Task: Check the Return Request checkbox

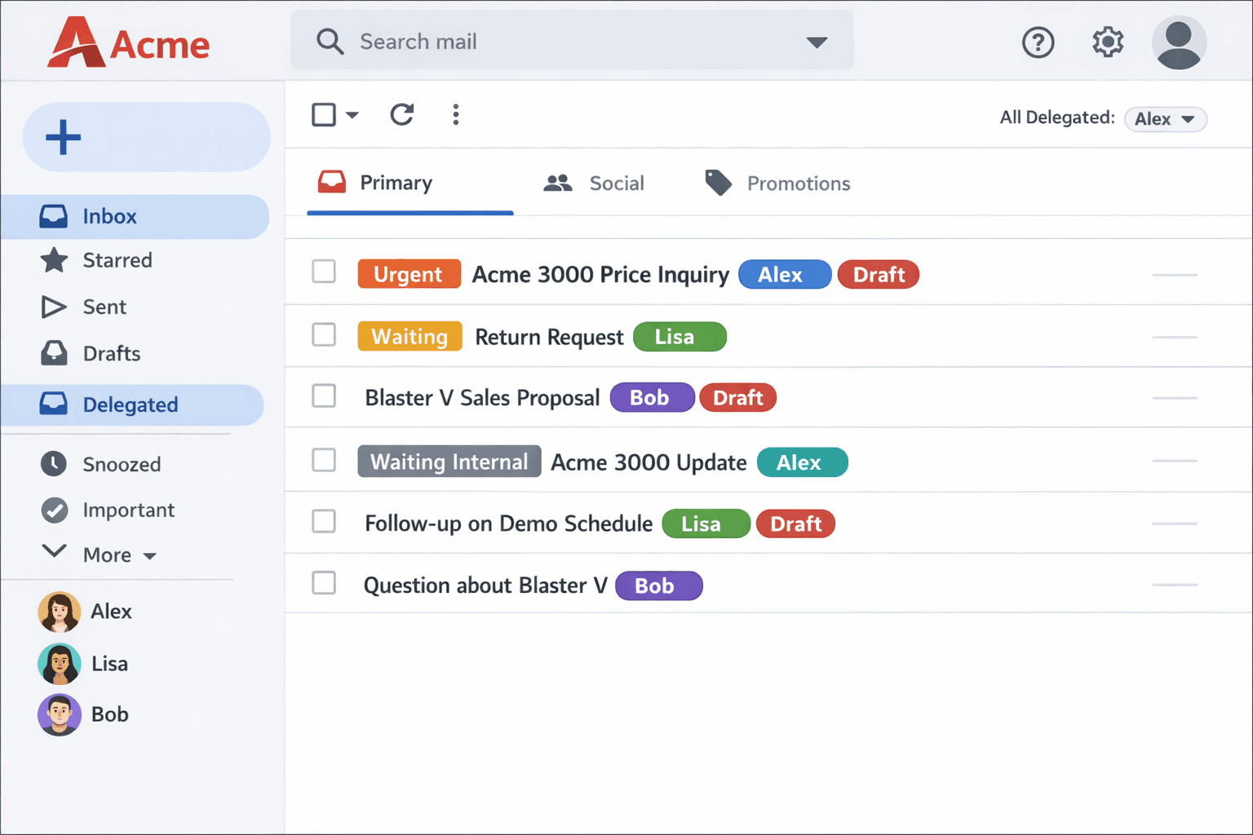Action: pyautogui.click(x=324, y=335)
